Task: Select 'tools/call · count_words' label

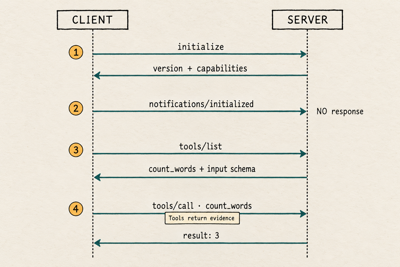Action: 202,206
